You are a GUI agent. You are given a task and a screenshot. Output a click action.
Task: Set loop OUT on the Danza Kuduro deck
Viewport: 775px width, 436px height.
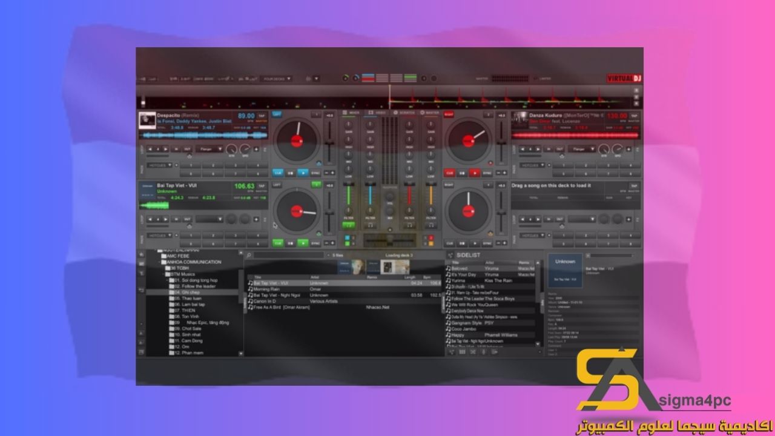point(561,149)
